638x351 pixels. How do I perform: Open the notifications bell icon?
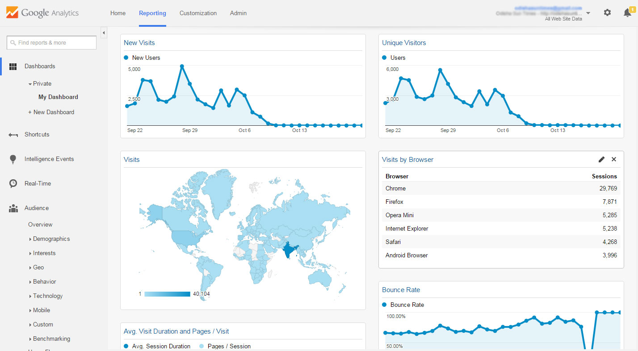[x=627, y=12]
